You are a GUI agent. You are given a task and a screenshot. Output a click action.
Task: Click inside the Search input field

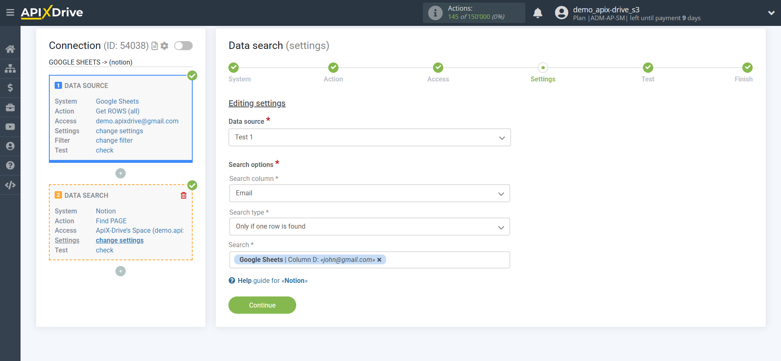pyautogui.click(x=447, y=260)
